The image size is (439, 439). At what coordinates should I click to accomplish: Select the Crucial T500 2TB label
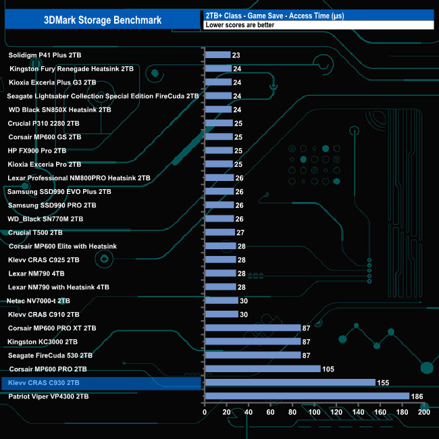tap(35, 232)
